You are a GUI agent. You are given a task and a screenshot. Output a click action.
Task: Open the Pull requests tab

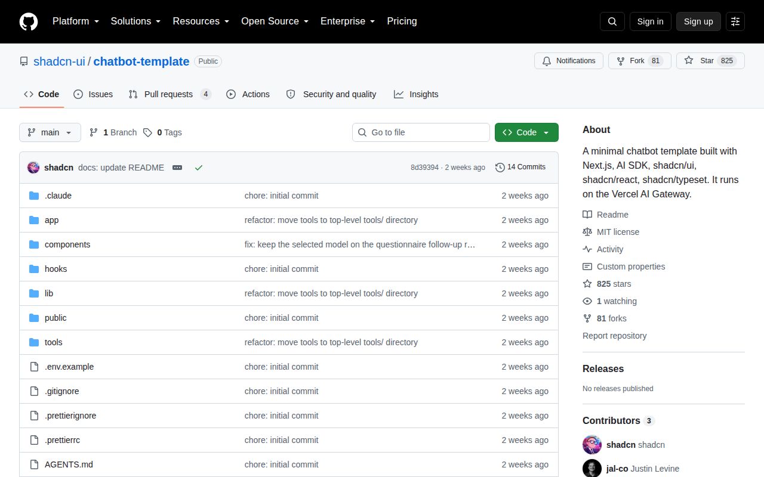(170, 94)
